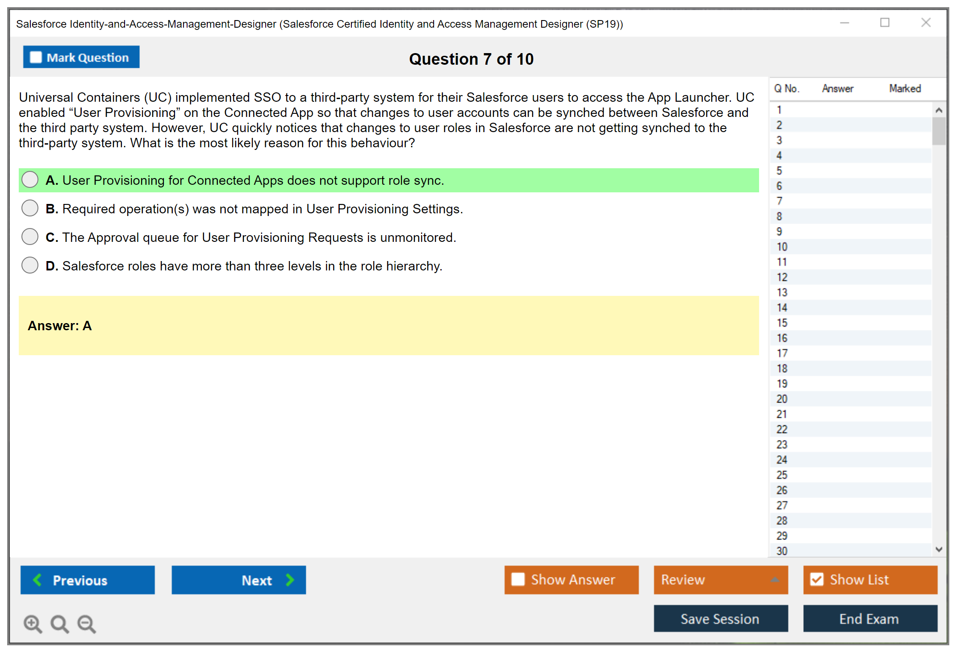Maximize the exam window
Viewport: 960px width, 656px height.
coord(885,23)
